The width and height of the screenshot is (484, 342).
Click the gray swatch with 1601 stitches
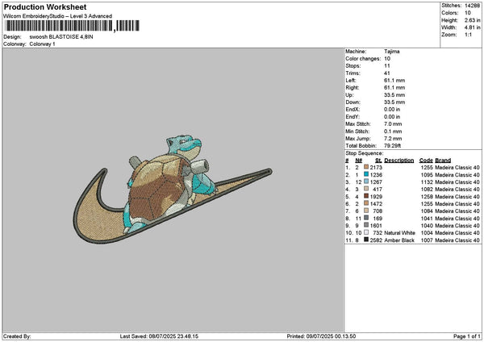[x=366, y=225]
